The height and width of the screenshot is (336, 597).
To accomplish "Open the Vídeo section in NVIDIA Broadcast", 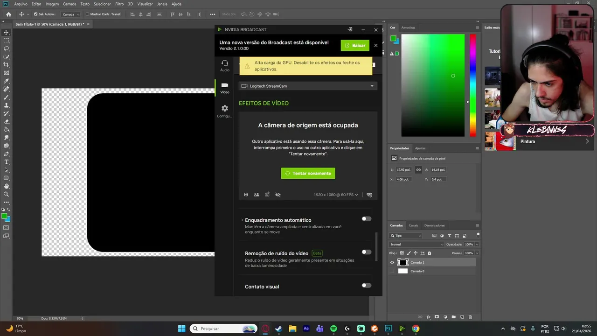I will click(225, 88).
